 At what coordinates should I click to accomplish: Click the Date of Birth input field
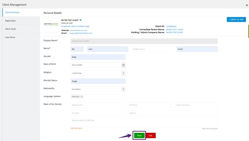[x=96, y=65]
